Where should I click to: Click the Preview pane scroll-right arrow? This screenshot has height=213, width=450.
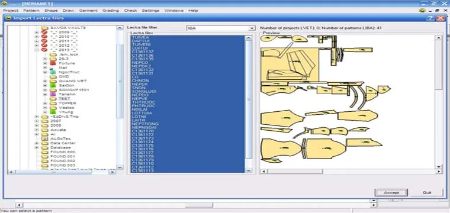[439, 172]
